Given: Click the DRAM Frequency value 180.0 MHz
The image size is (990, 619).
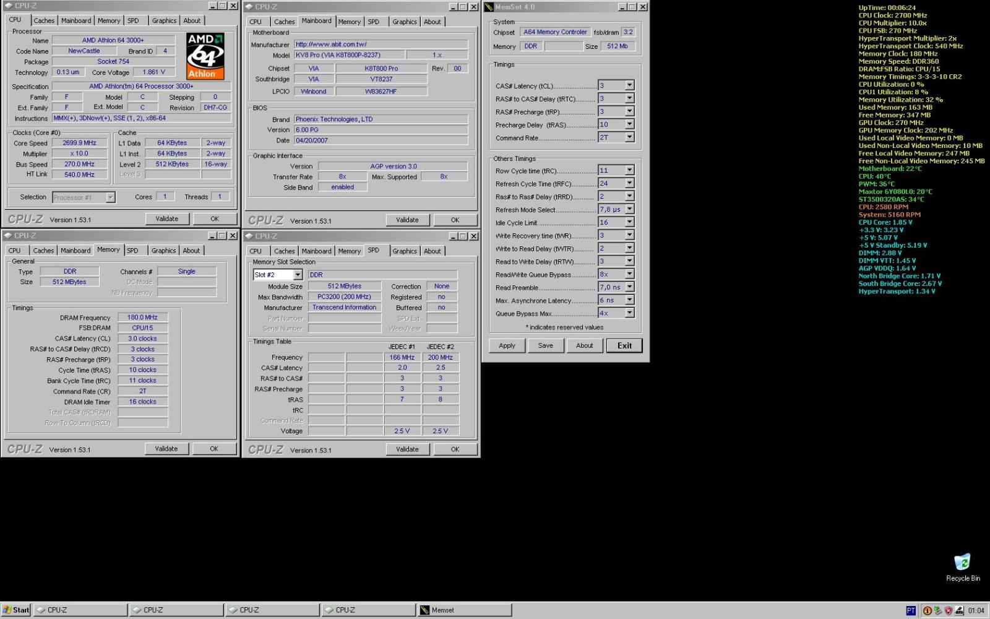Looking at the screenshot, I should (142, 318).
